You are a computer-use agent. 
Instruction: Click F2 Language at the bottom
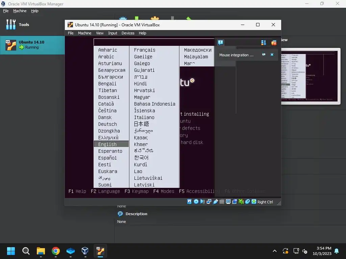coord(105,191)
